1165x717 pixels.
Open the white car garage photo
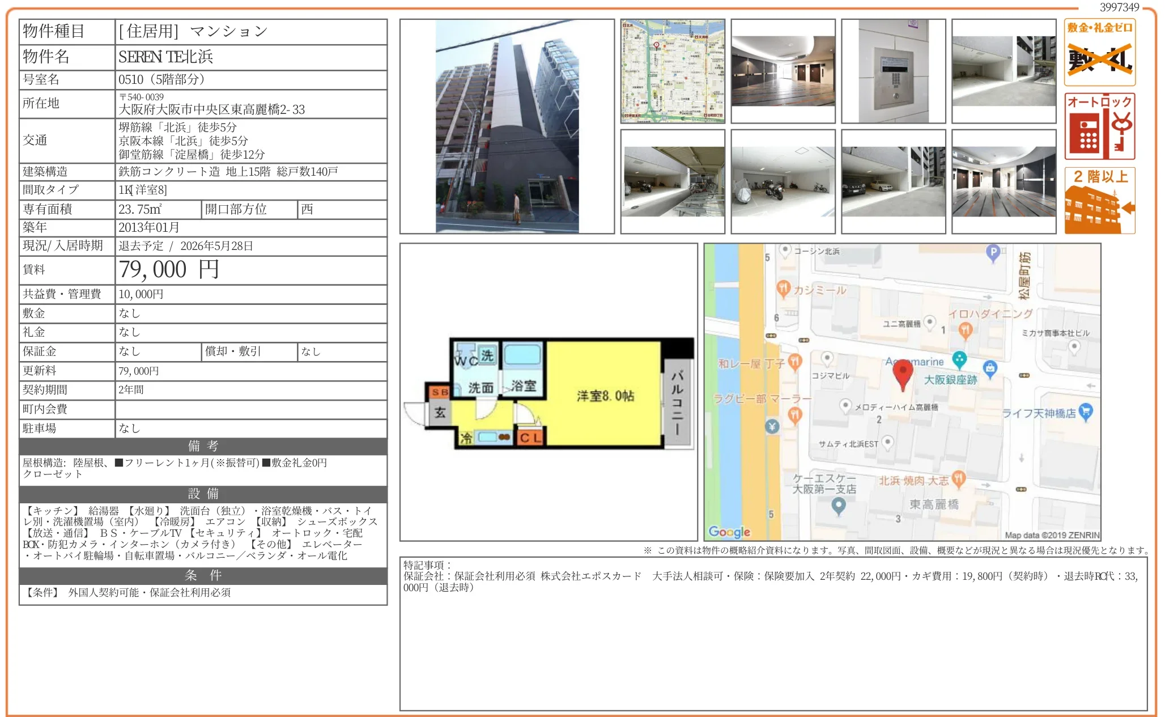pyautogui.click(x=893, y=181)
